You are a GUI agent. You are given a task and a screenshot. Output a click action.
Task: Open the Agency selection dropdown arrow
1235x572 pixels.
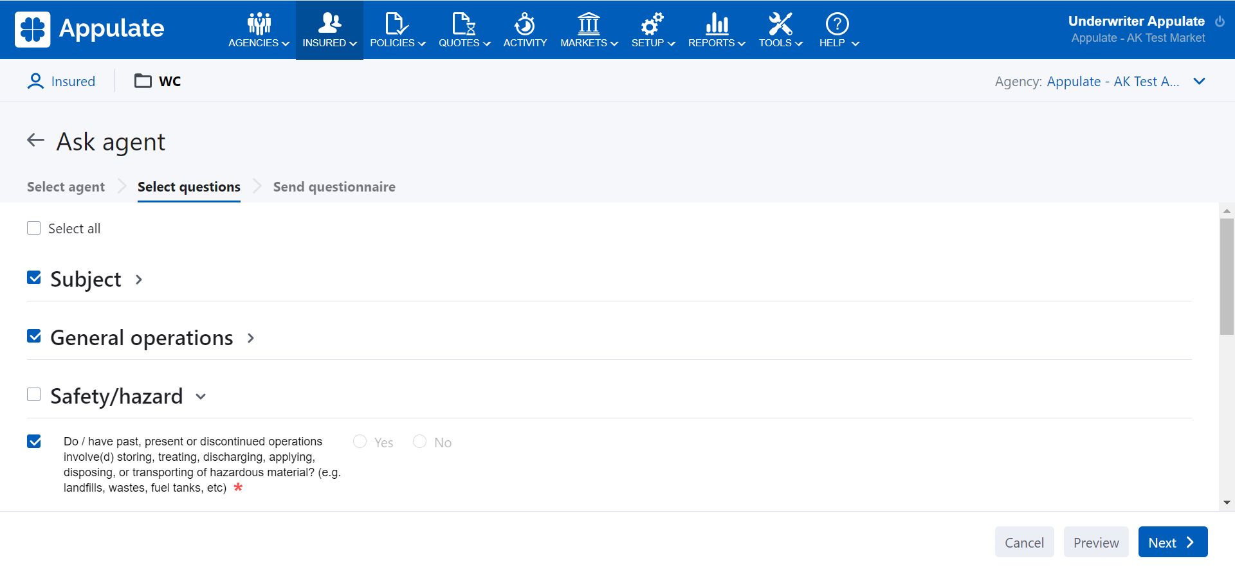[1199, 82]
